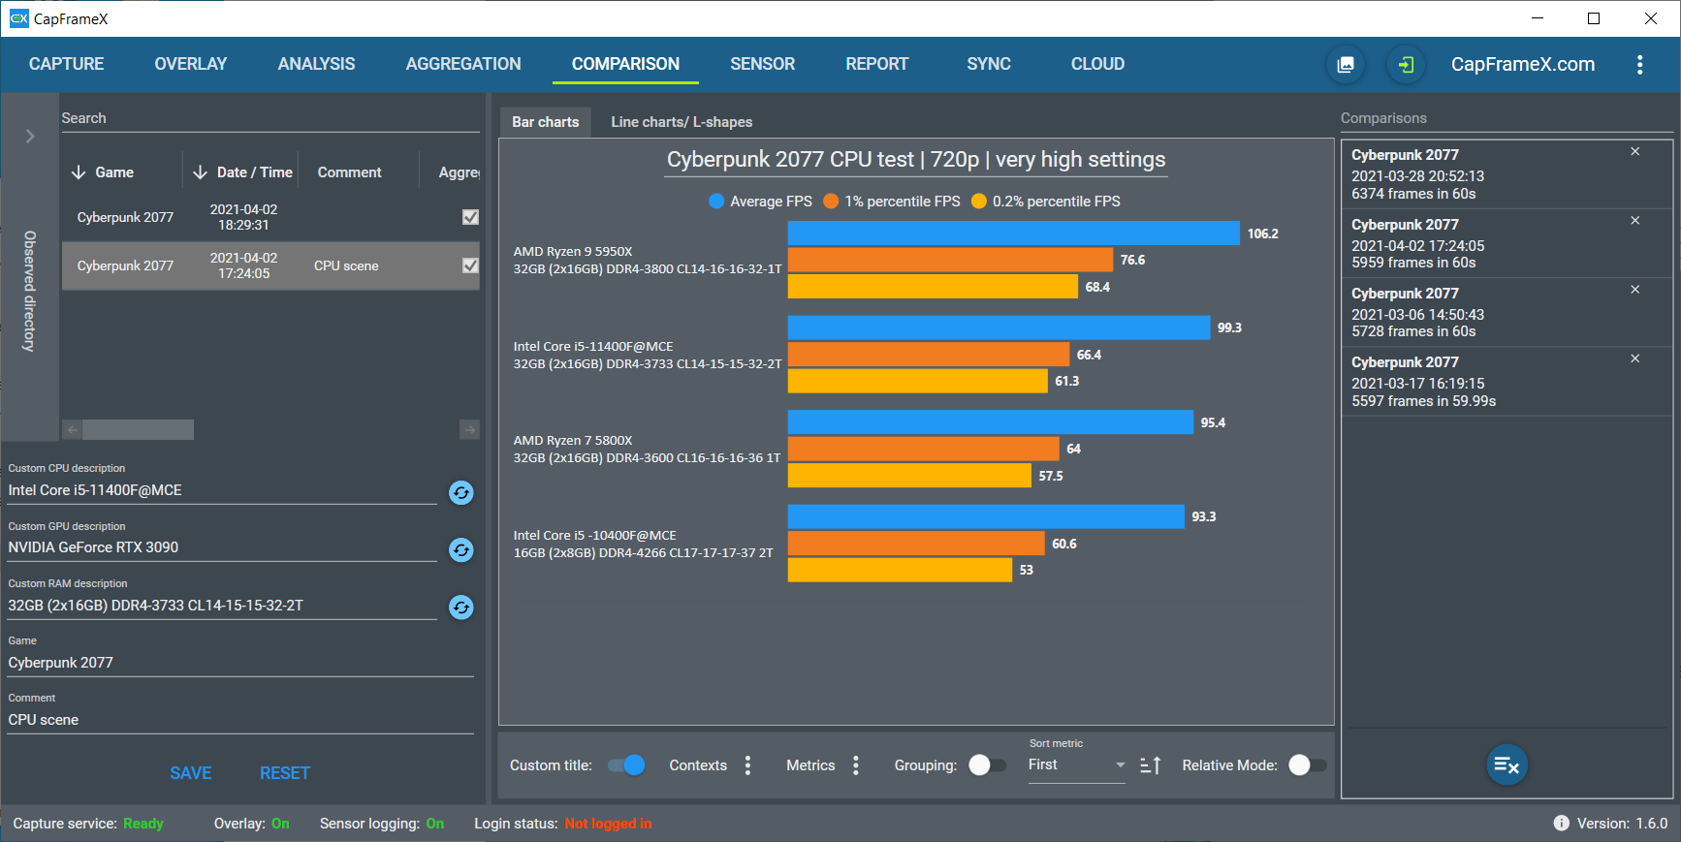
Task: Open the Metrics label
Action: pos(810,765)
